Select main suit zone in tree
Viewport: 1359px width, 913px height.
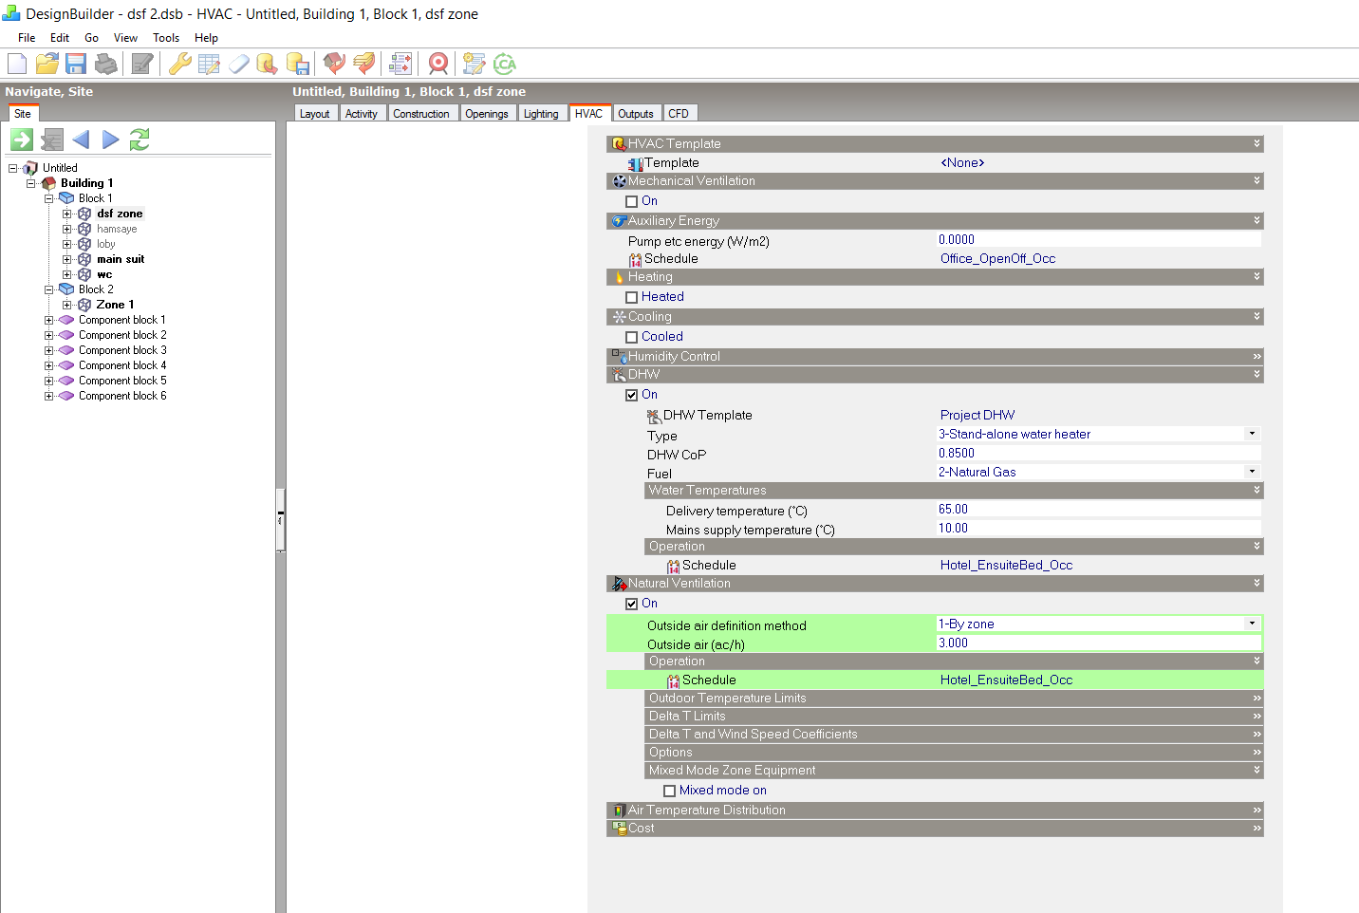pyautogui.click(x=121, y=259)
